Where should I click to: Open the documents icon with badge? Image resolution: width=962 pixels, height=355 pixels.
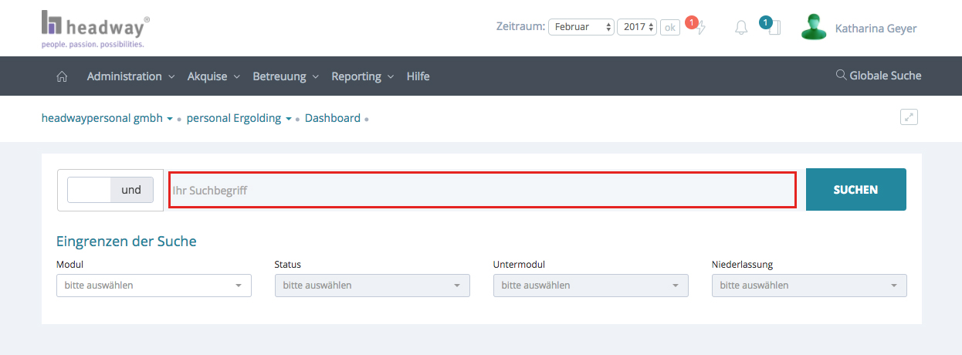(x=774, y=28)
